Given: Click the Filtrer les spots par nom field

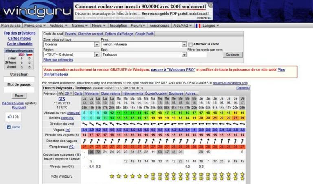Looking at the screenshot, I should tap(197, 54).
